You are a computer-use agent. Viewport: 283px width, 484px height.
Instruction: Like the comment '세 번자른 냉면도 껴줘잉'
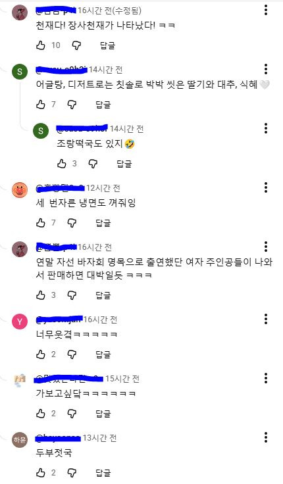41,222
